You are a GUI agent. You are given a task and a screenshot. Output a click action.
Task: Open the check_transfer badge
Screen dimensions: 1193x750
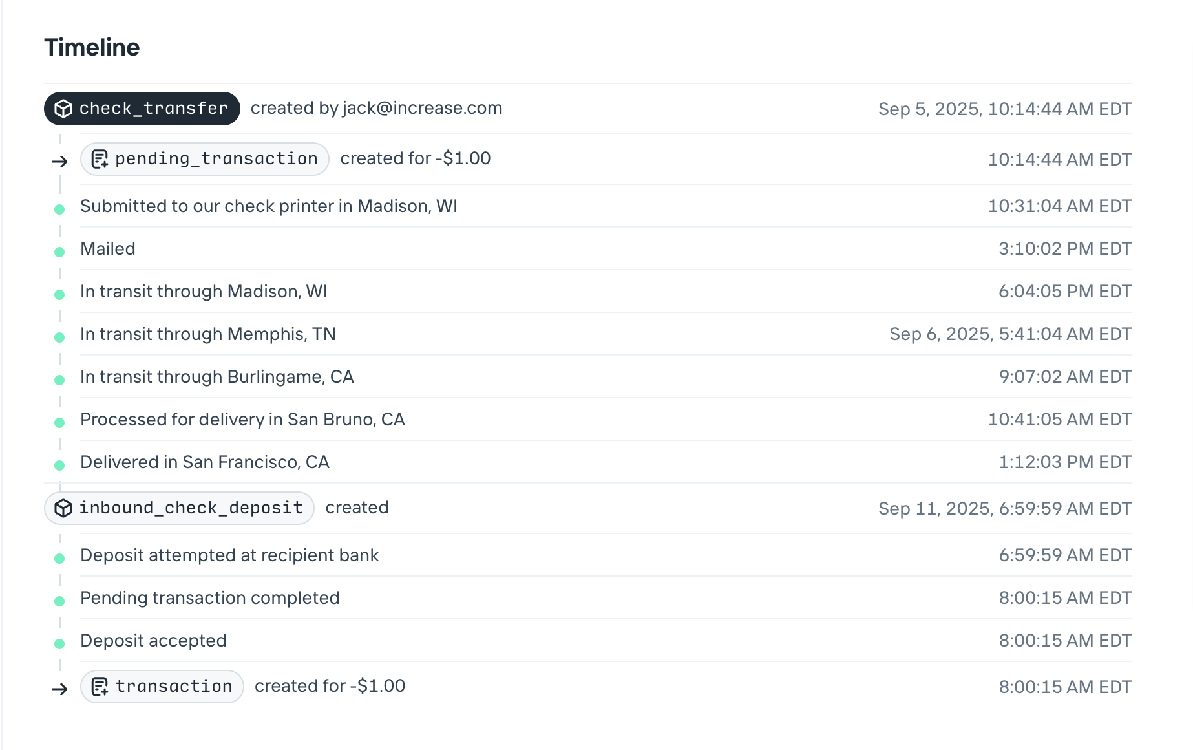[153, 109]
